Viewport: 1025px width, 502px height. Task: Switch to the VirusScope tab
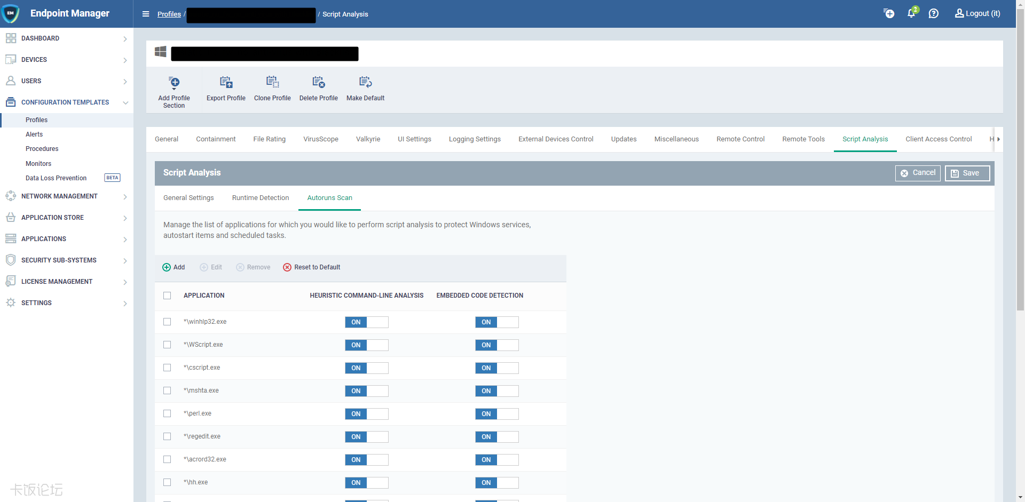pyautogui.click(x=321, y=139)
